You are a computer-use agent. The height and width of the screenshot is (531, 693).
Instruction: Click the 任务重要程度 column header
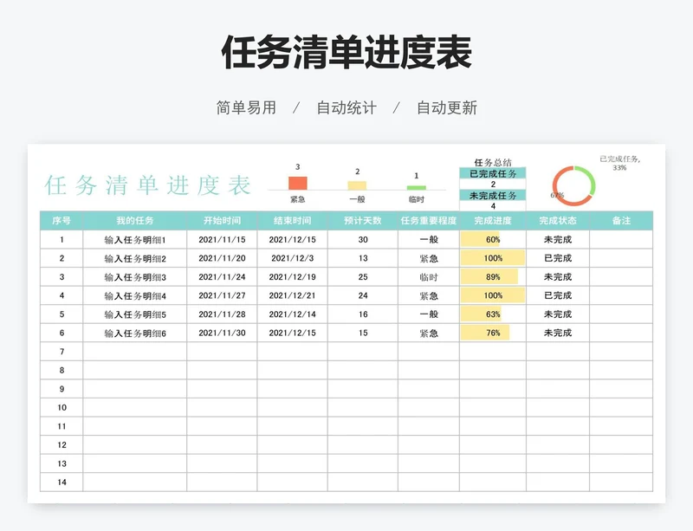coord(429,221)
